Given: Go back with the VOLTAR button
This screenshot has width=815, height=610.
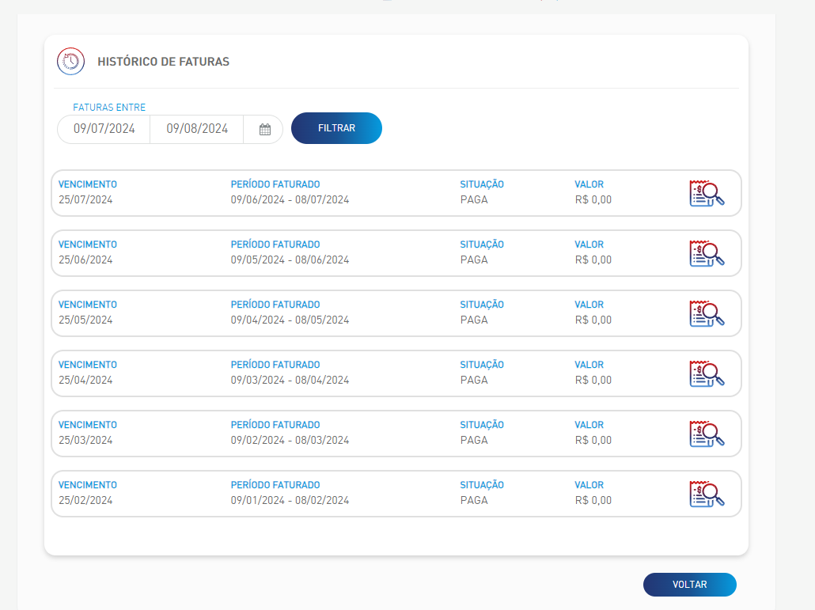Looking at the screenshot, I should [x=690, y=585].
